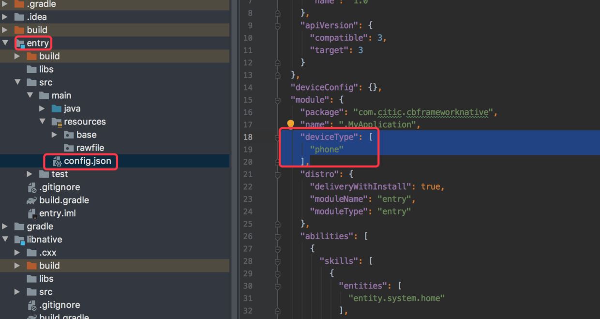Select the libs folder label under libnative
The height and width of the screenshot is (319, 600).
pos(46,278)
